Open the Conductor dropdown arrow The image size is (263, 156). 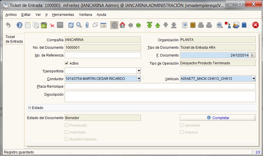pyautogui.click(x=139, y=78)
